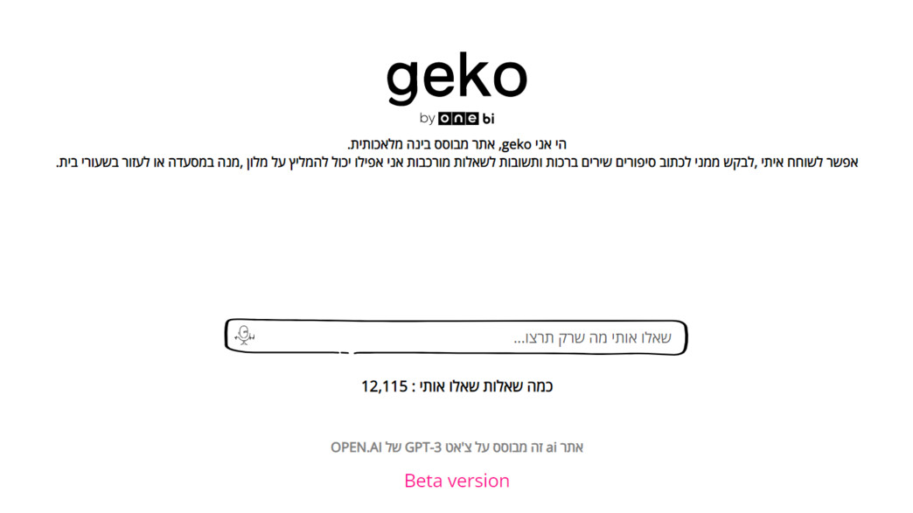Click the Hebrew welcome description text

(456, 162)
